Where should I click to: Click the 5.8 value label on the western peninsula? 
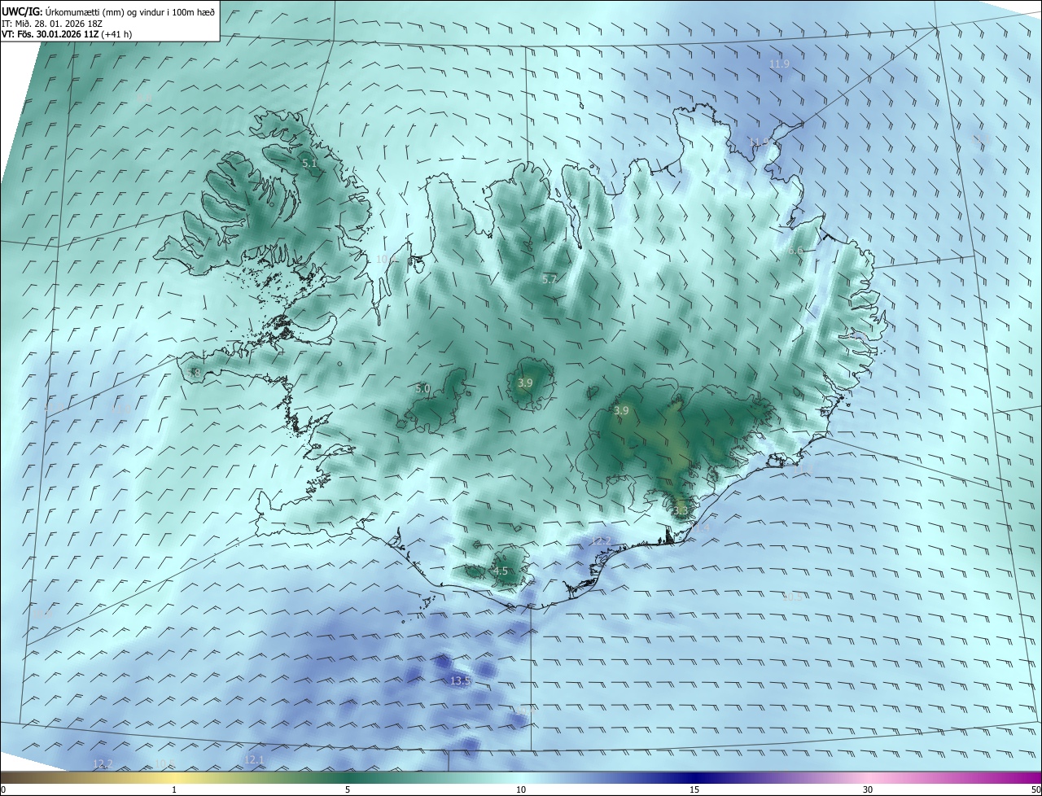193,373
